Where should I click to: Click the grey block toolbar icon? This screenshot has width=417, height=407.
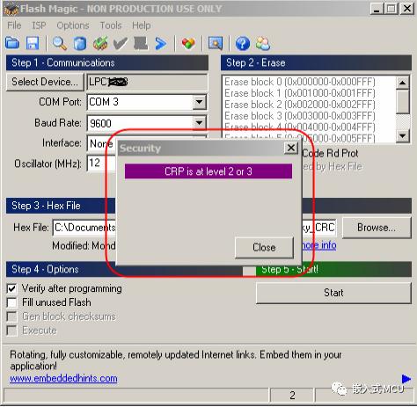point(141,43)
